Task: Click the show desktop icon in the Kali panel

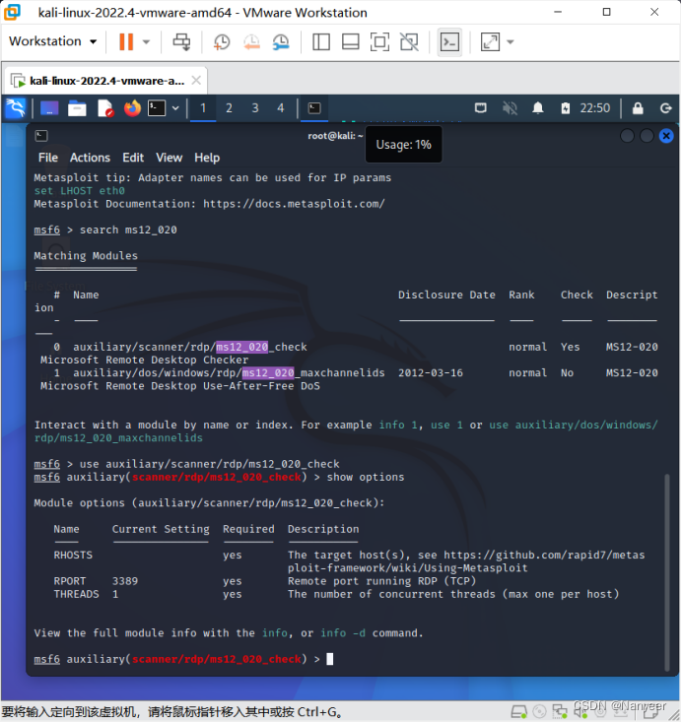Action: tap(49, 108)
